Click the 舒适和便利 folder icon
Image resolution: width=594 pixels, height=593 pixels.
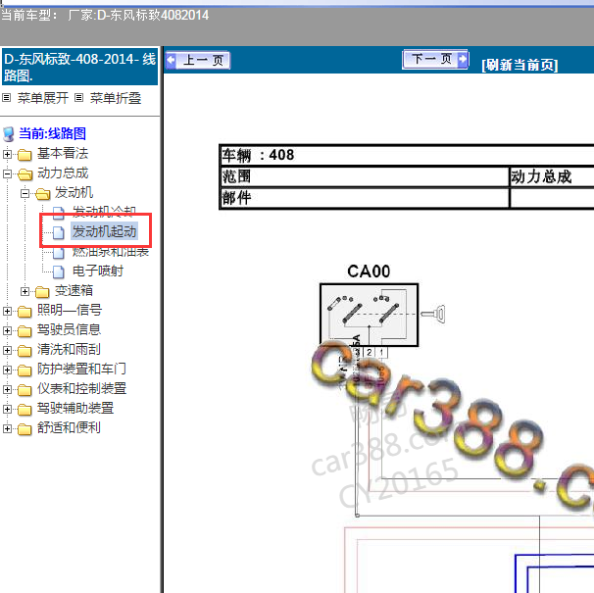pos(25,429)
